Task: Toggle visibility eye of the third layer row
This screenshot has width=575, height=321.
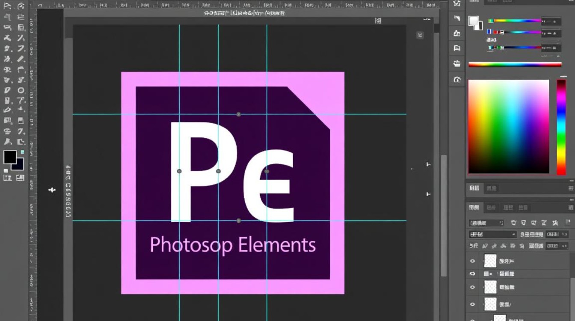Action: [x=472, y=287]
